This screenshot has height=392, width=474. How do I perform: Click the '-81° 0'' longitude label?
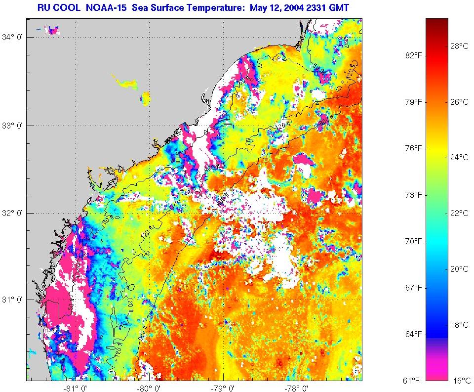click(76, 388)
